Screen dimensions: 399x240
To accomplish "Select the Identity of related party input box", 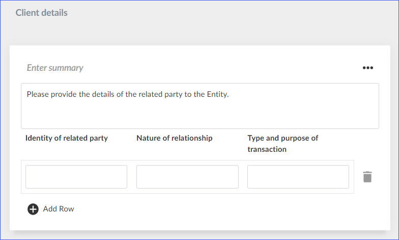I will pyautogui.click(x=76, y=177).
